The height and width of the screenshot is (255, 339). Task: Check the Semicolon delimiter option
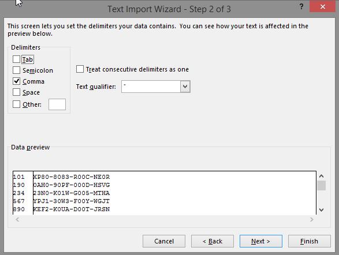tap(16, 70)
